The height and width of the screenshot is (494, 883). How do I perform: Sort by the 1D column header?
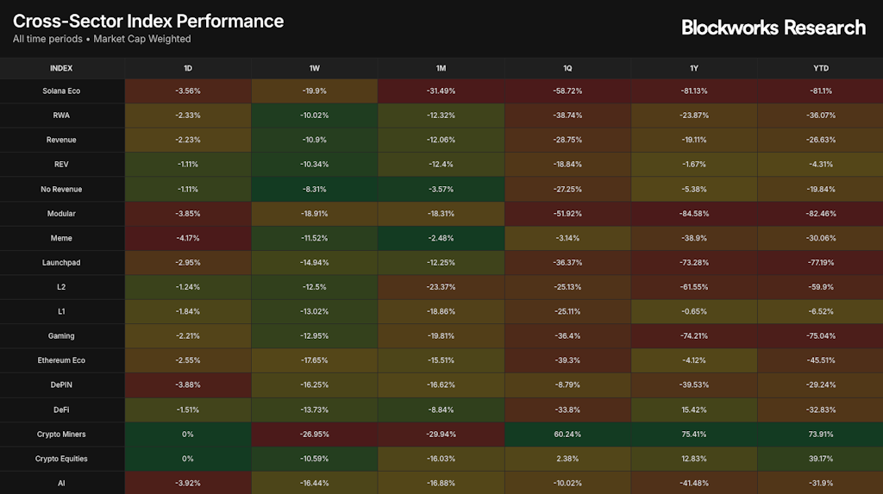point(188,67)
